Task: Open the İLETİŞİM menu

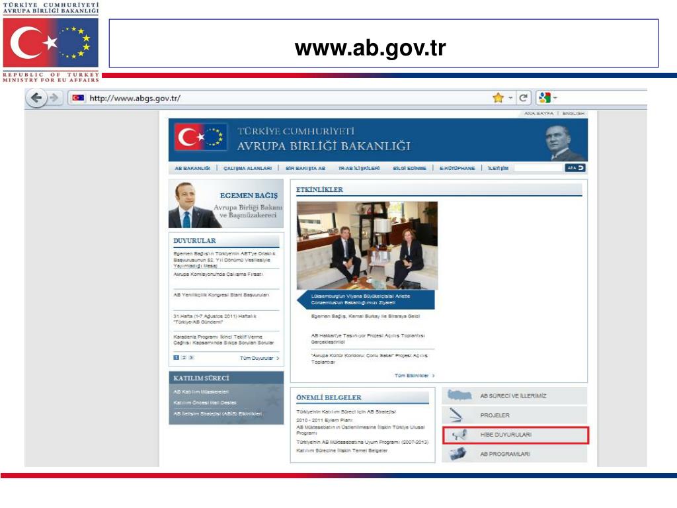Action: tap(498, 169)
